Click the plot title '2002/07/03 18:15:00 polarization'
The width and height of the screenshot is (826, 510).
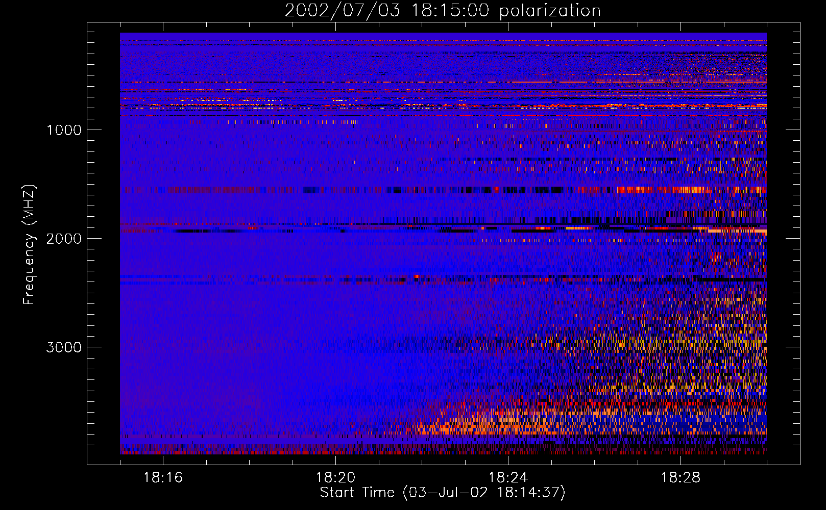443,11
